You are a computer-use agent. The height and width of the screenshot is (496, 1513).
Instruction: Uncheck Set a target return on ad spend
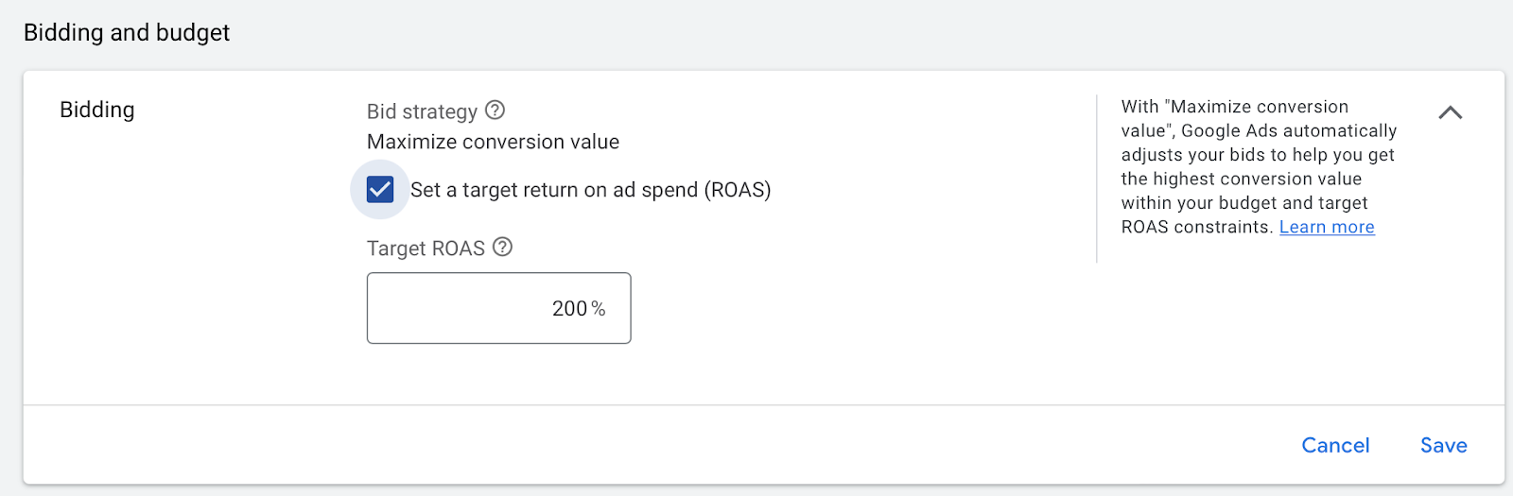click(380, 190)
